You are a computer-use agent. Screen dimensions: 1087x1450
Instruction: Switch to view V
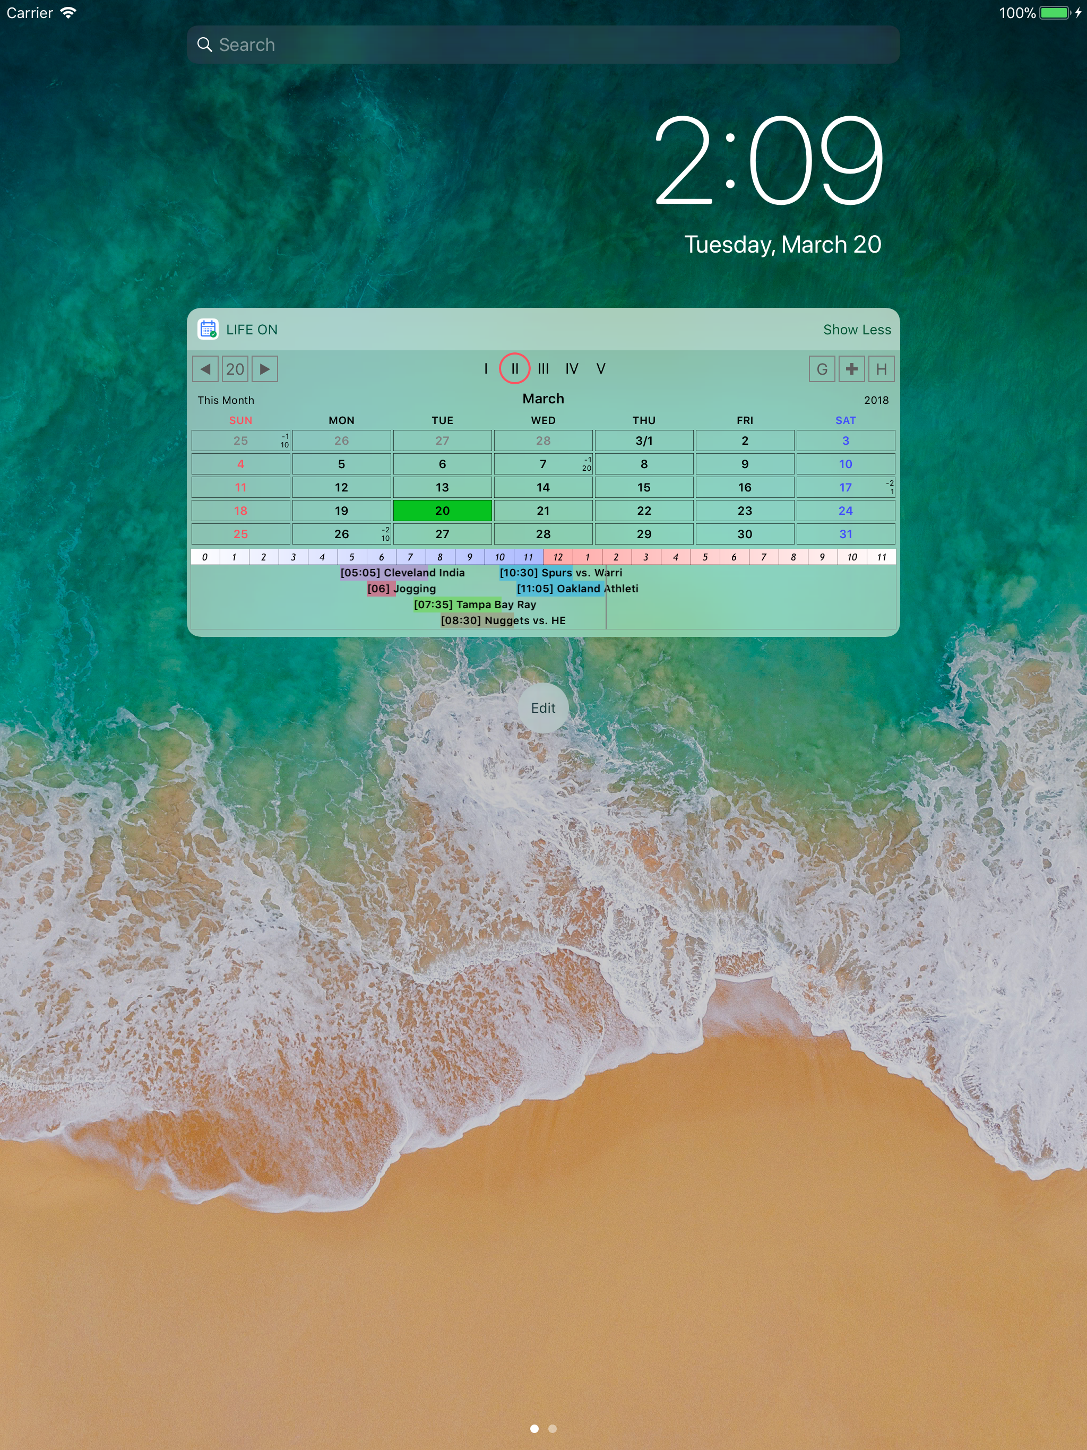click(601, 368)
